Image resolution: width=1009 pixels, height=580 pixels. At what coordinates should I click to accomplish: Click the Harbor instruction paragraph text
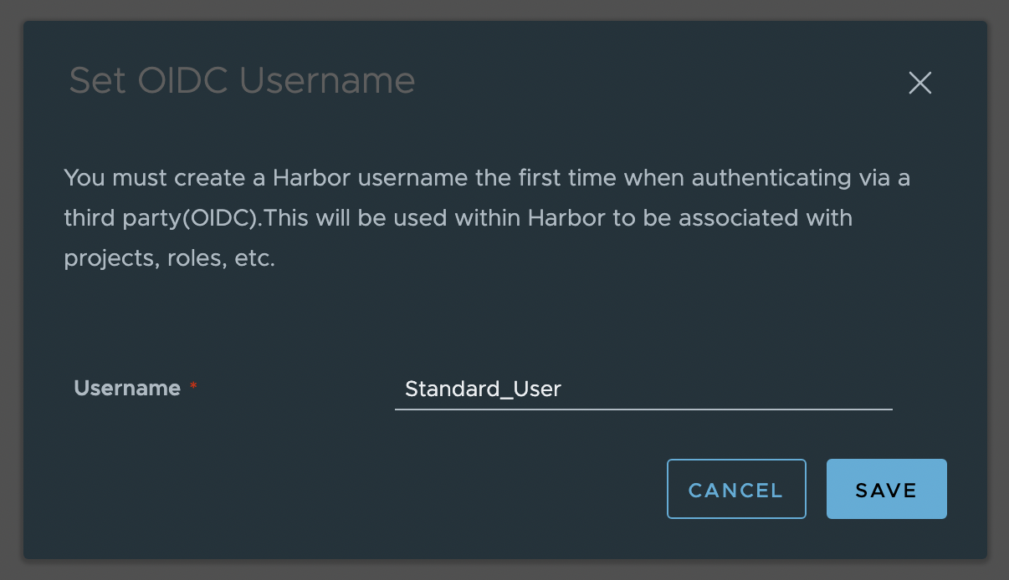point(485,217)
